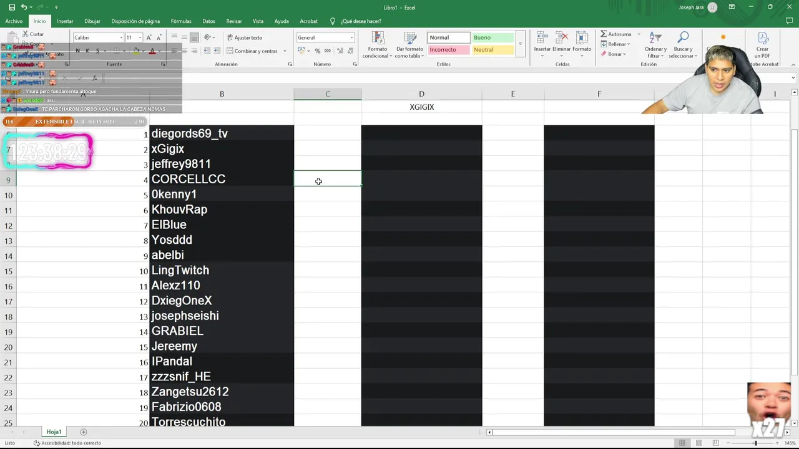This screenshot has width=799, height=449.
Task: Increase the cell indent
Action: click(x=217, y=51)
